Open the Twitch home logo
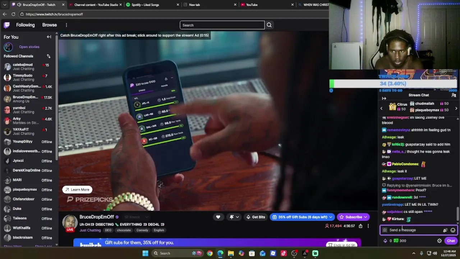 point(7,25)
